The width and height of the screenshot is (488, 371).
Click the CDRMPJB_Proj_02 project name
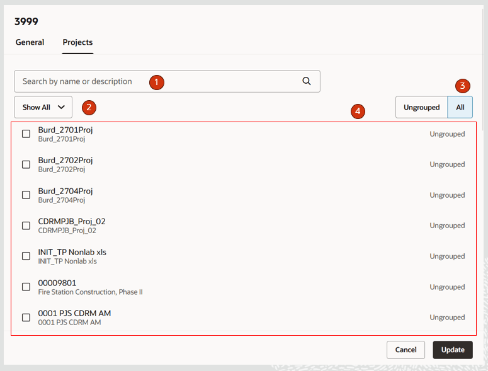(x=72, y=221)
